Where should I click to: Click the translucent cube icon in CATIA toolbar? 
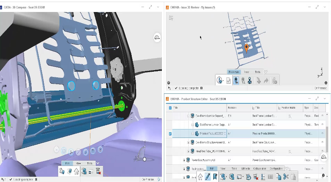pos(69,171)
